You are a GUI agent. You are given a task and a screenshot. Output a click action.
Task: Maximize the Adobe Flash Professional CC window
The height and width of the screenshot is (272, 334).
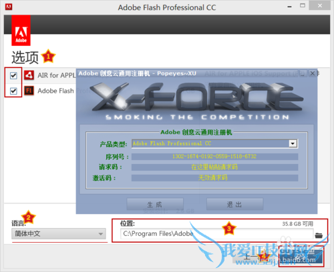[303, 5]
